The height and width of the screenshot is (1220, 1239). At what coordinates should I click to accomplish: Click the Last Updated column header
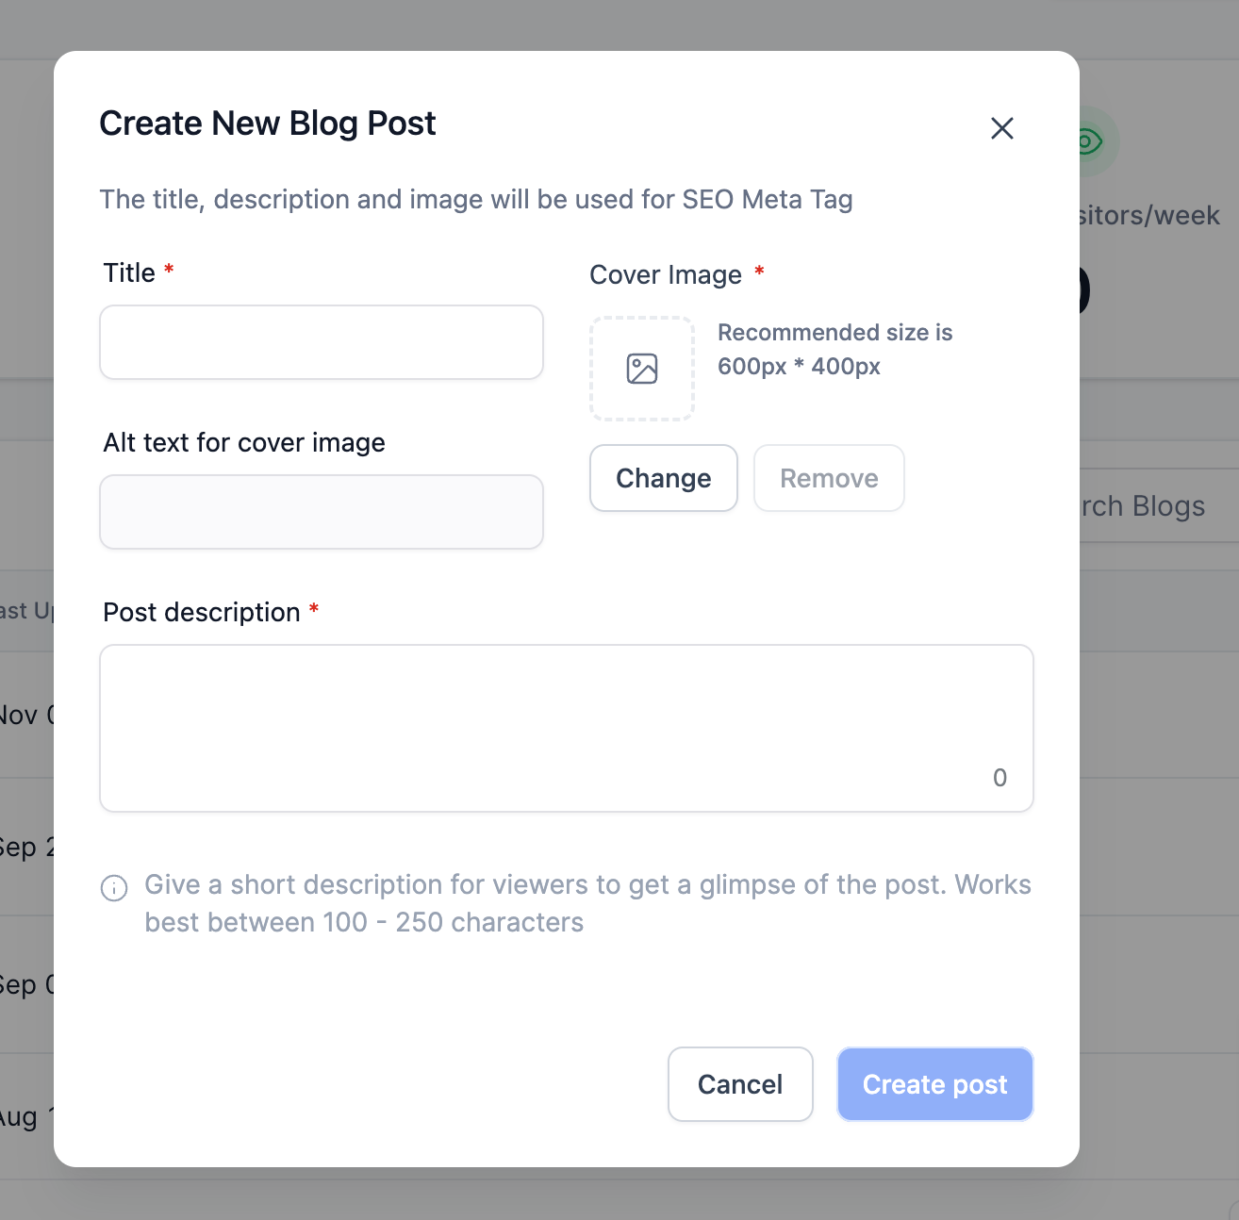click(x=26, y=611)
